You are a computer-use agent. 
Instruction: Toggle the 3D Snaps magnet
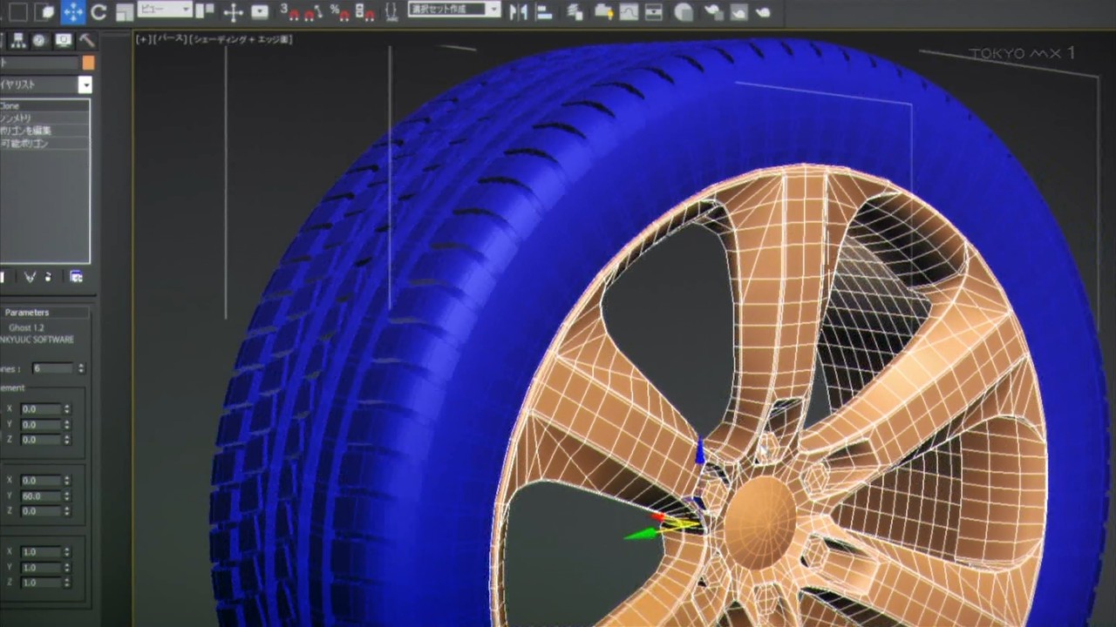(289, 12)
